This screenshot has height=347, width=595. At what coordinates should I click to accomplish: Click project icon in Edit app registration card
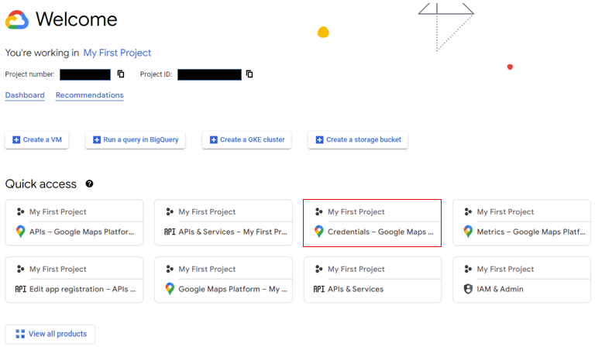point(20,269)
